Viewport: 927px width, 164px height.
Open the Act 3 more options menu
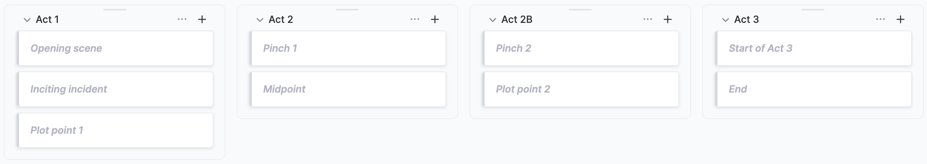click(x=880, y=19)
